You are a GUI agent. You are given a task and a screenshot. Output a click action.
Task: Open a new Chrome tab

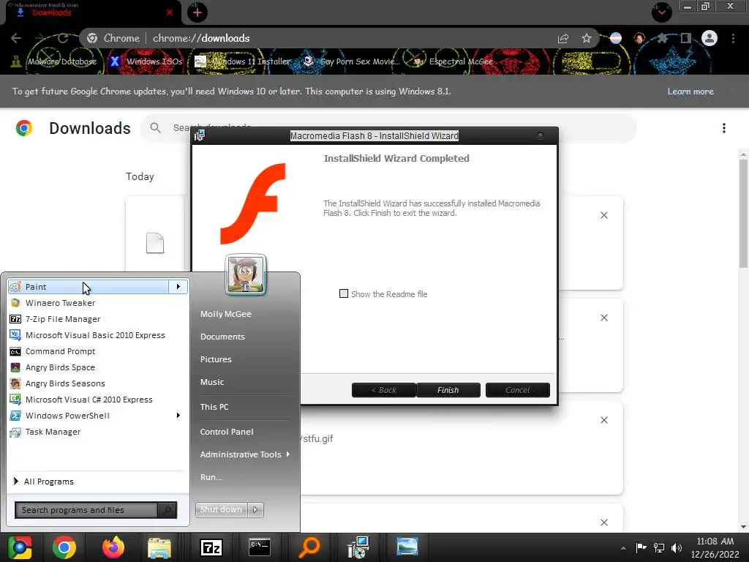197,12
